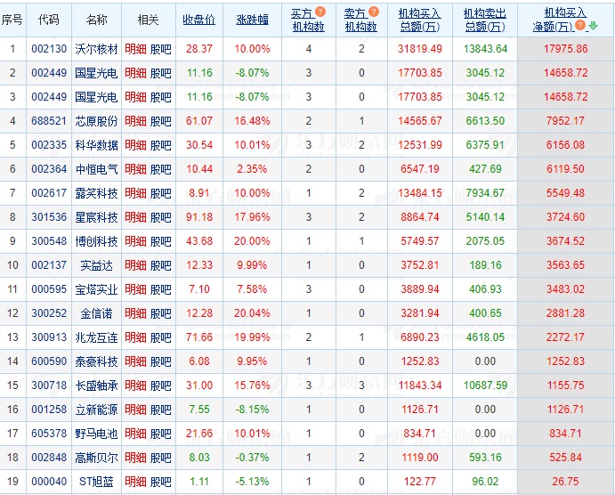View 明细 for 中恒电气
Image resolution: width=615 pixels, height=495 pixels.
[135, 169]
